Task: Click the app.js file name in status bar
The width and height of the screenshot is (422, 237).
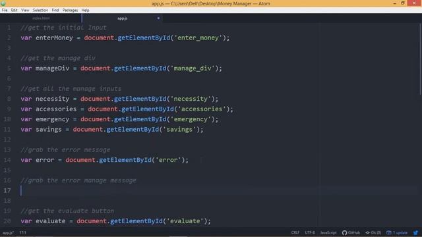Action: (8, 232)
